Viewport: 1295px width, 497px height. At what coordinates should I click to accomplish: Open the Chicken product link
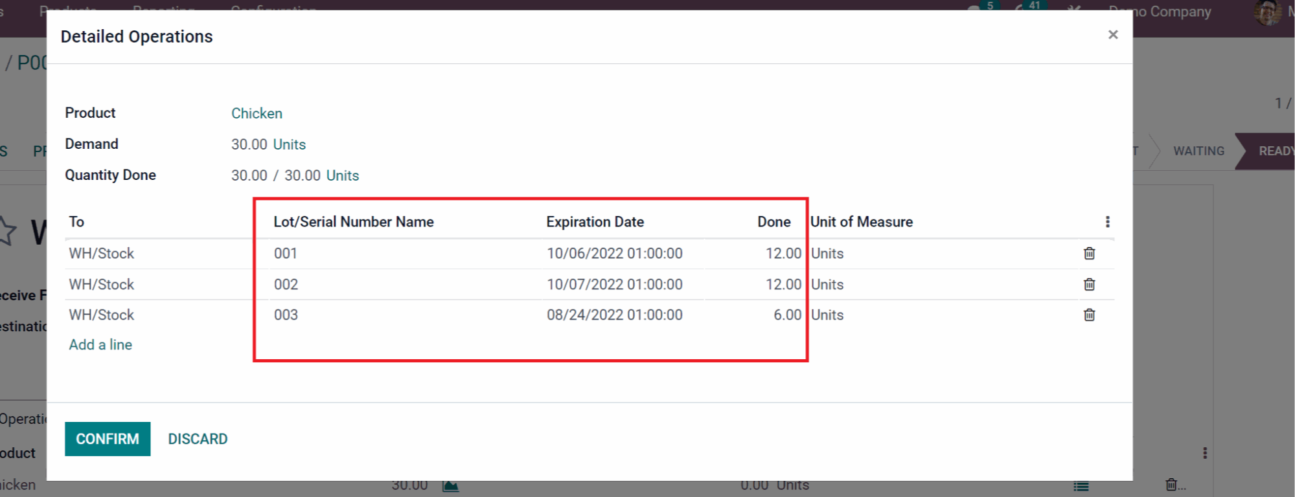[257, 113]
